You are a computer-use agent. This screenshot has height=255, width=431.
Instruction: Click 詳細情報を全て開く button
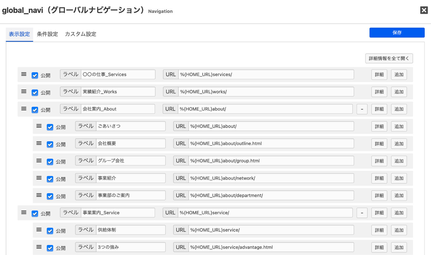click(x=389, y=58)
